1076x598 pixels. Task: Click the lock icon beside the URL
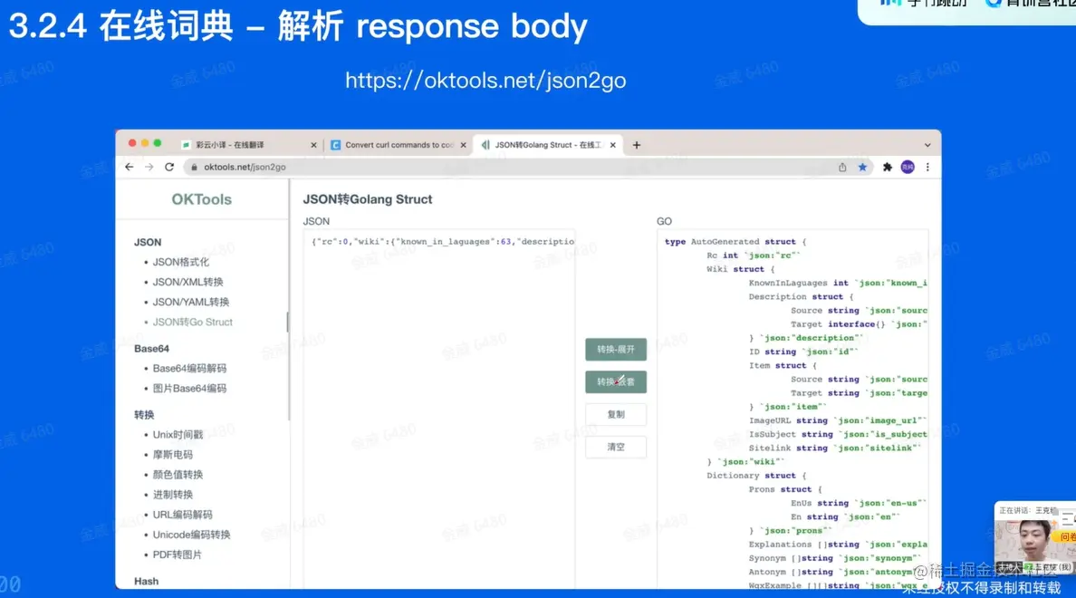click(x=194, y=167)
